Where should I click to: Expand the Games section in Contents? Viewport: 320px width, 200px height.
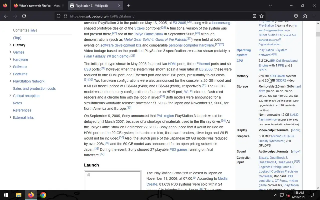pos(10,52)
